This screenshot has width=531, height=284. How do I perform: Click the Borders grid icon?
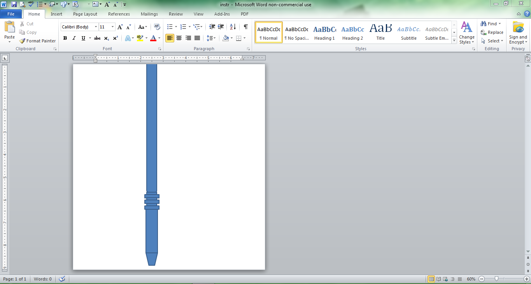click(238, 38)
